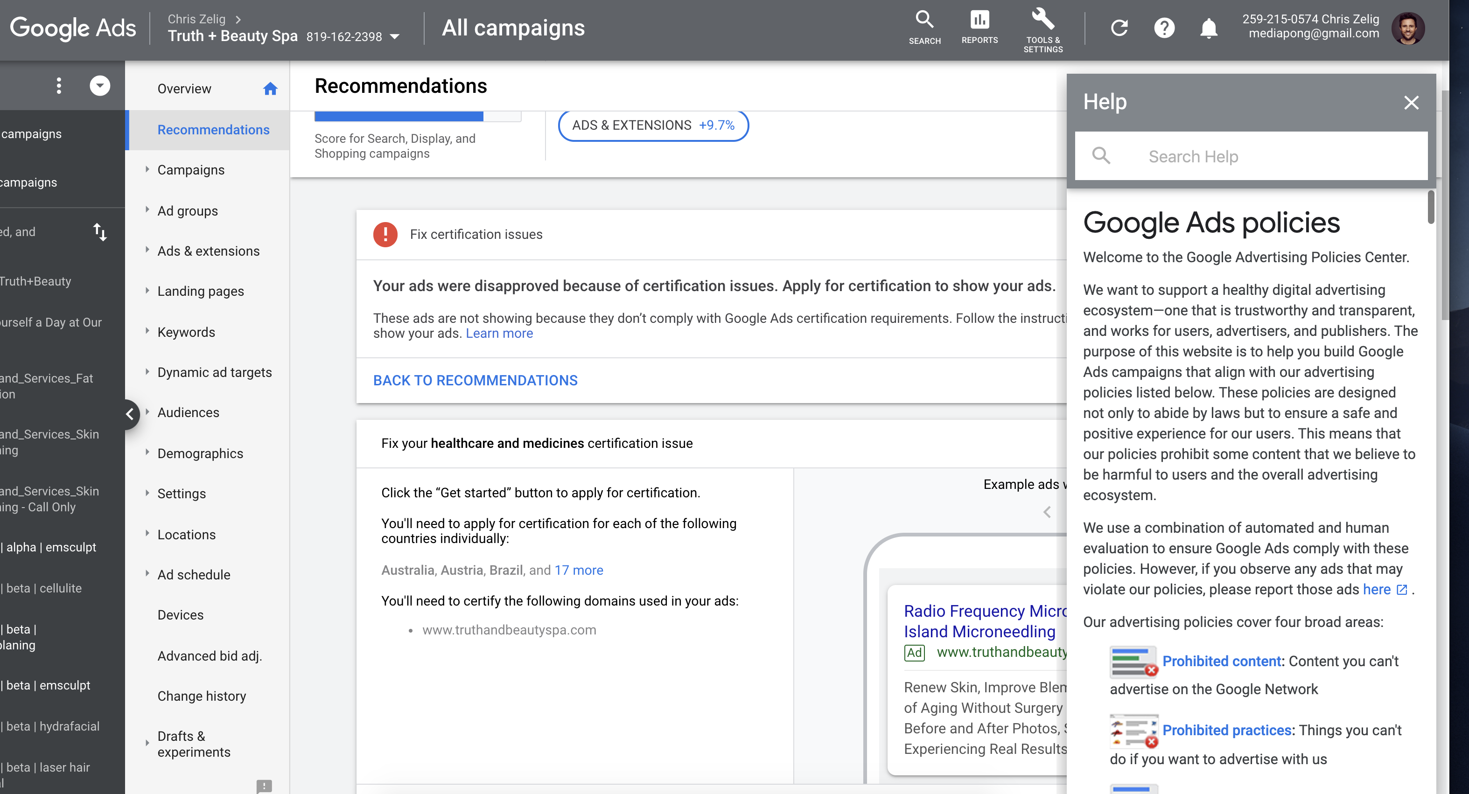1469x794 pixels.
Task: Open the three-dot menu in left panel
Action: pos(59,85)
